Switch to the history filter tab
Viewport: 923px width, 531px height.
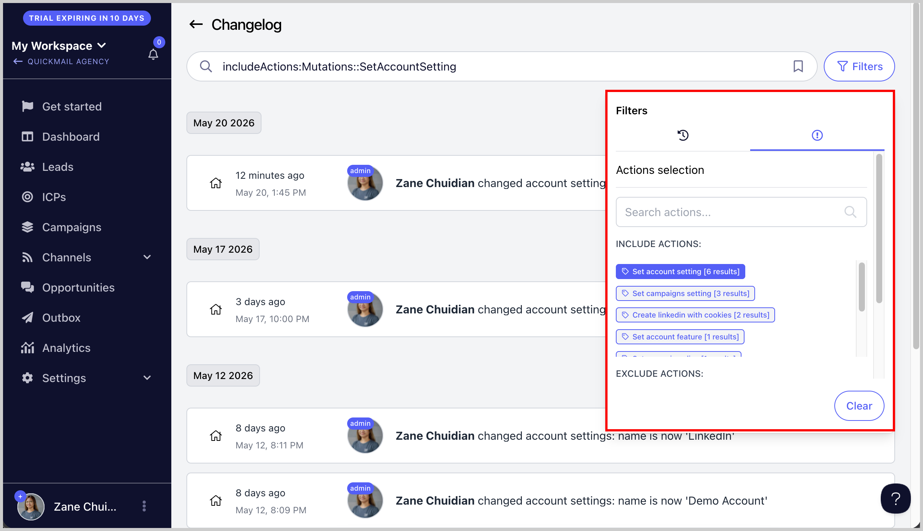point(683,135)
